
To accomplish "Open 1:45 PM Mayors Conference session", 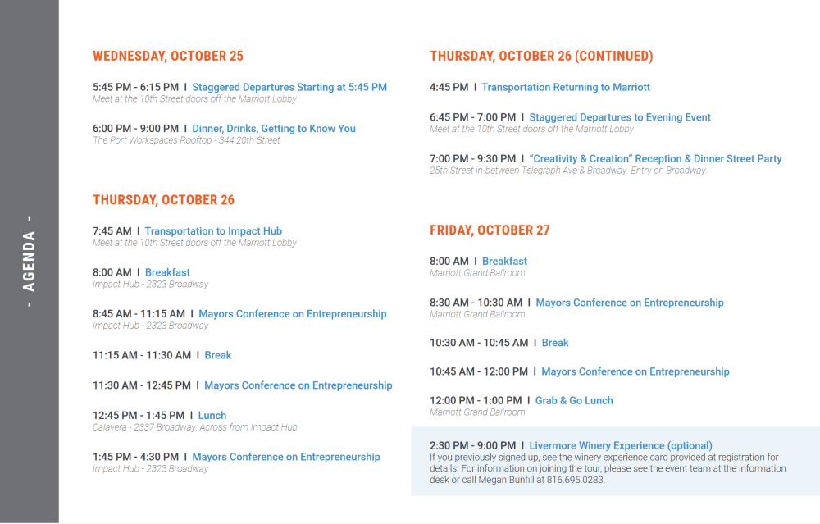I will pyautogui.click(x=286, y=457).
